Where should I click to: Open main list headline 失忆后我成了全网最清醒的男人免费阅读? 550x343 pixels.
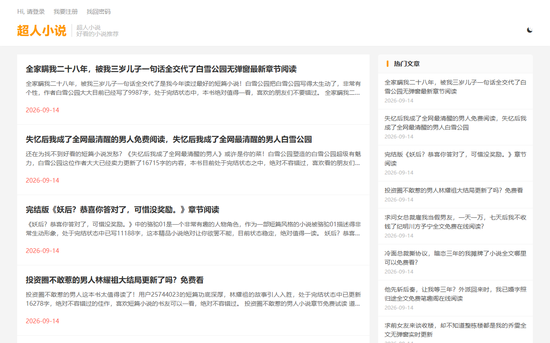(x=169, y=139)
